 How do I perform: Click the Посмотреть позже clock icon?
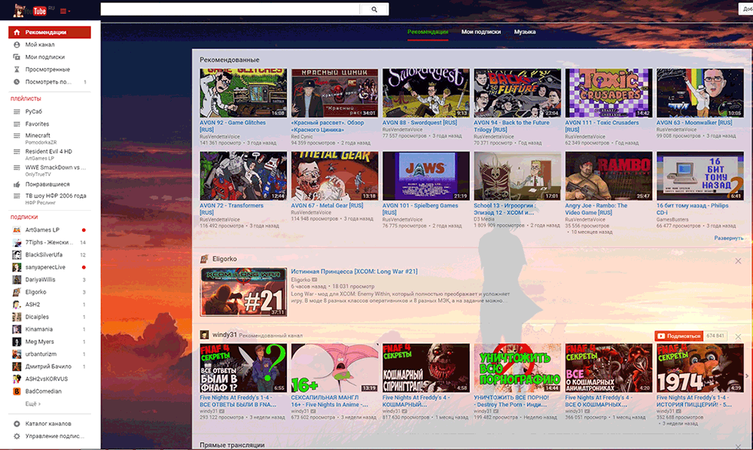click(x=17, y=82)
